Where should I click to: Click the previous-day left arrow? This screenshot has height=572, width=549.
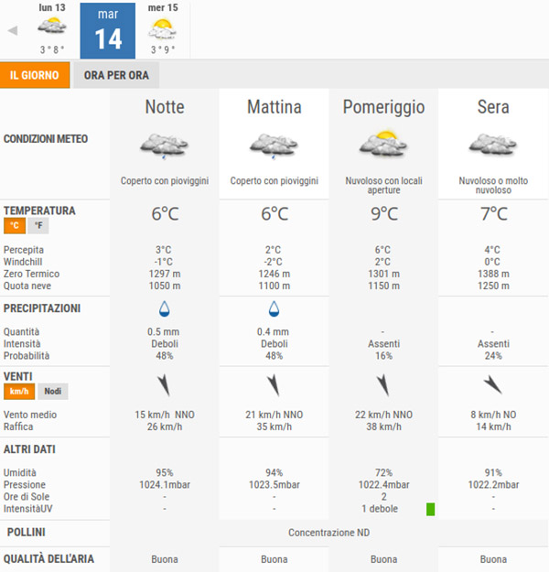point(13,30)
